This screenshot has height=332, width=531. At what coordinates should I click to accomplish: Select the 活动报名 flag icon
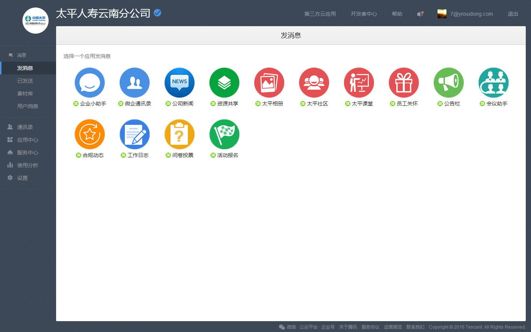[x=224, y=134]
